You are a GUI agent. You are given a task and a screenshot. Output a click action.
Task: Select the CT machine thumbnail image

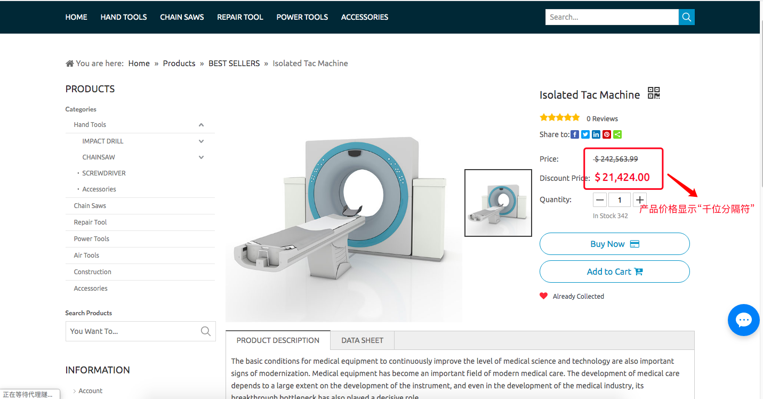pyautogui.click(x=498, y=203)
